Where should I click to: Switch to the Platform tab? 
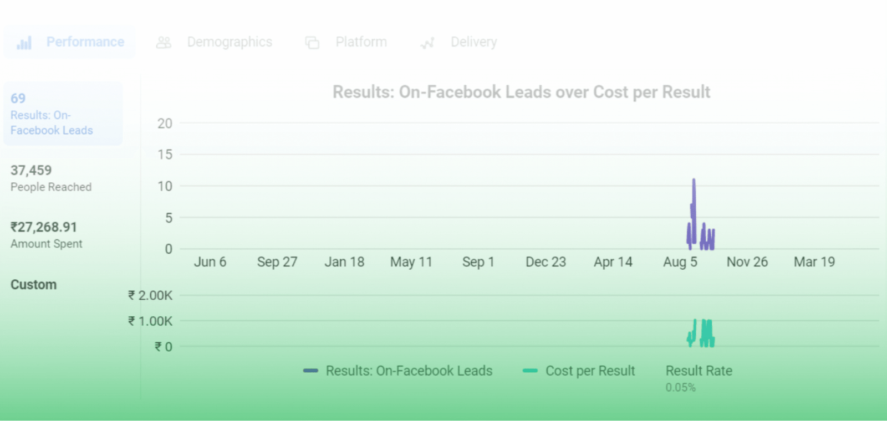click(361, 42)
